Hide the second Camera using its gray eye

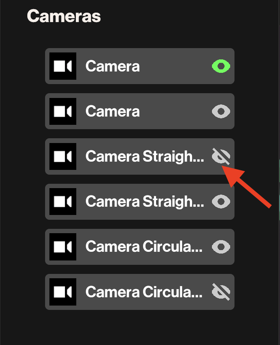[x=221, y=111]
